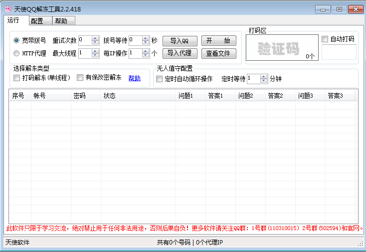Decrease 定时等待 minutes with down arrow

pyautogui.click(x=263, y=81)
